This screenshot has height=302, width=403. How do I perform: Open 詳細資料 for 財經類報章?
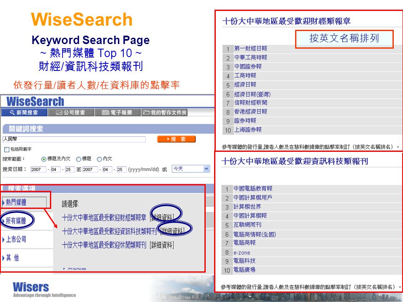point(162,218)
